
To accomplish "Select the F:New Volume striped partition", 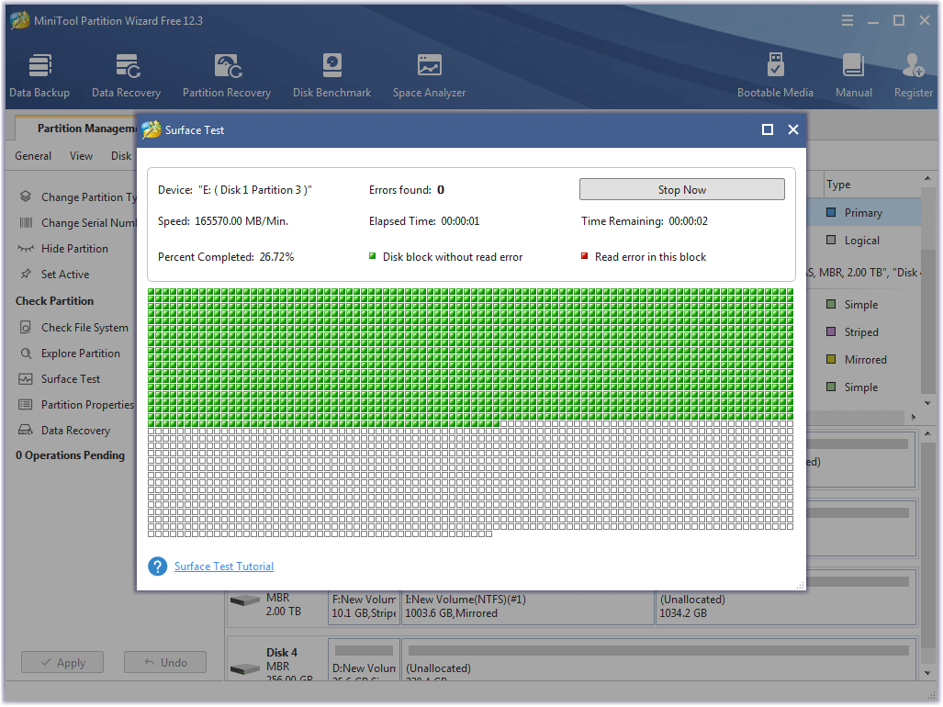I will pos(364,607).
